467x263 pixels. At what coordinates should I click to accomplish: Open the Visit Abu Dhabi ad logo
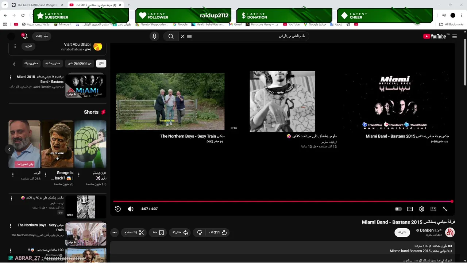[x=98, y=47]
